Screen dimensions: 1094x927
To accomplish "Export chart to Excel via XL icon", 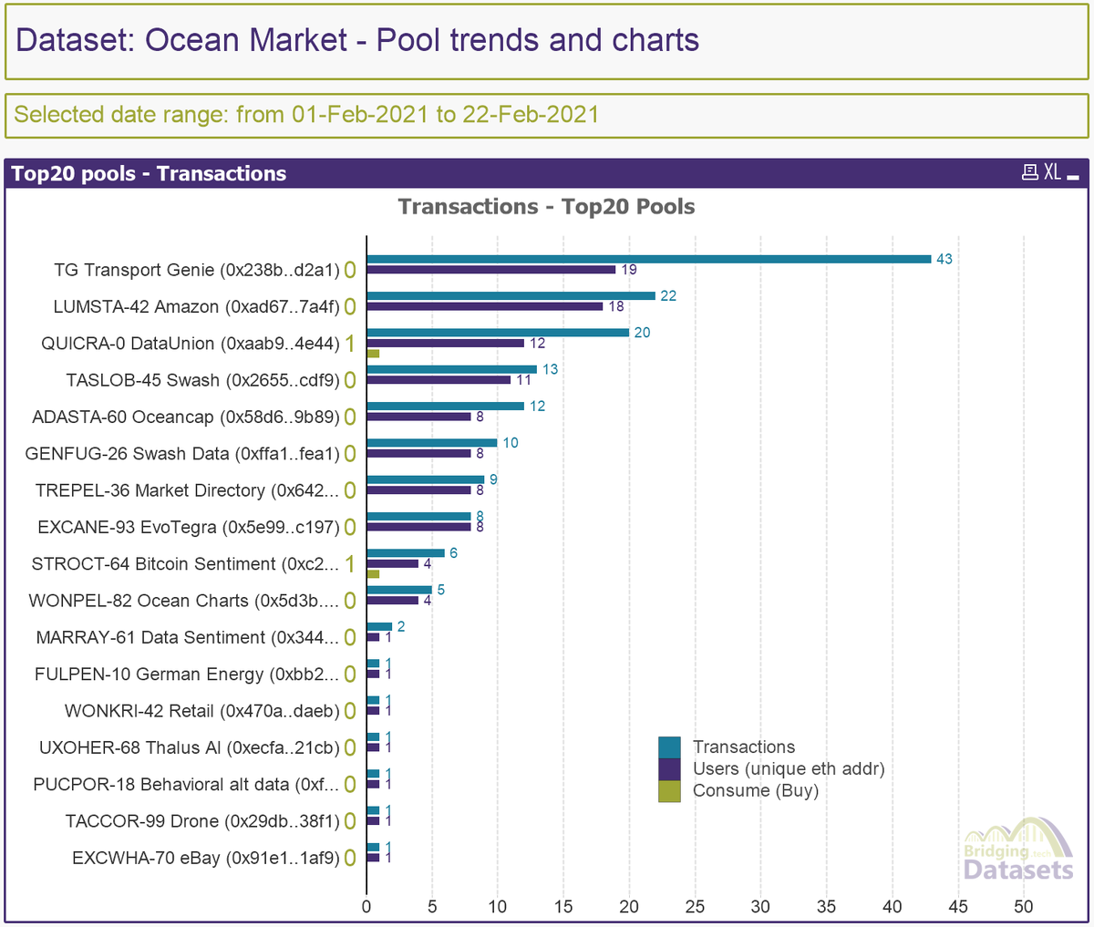I will 1052,172.
